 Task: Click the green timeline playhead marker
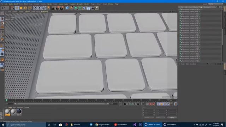coord(6,100)
